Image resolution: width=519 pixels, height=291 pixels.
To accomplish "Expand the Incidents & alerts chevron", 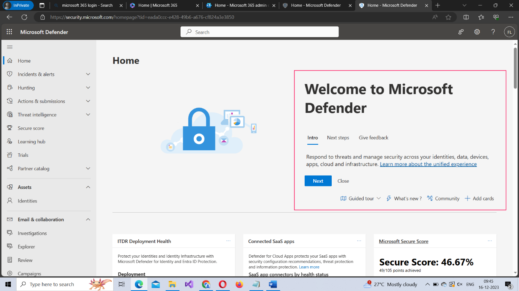I will click(88, 74).
